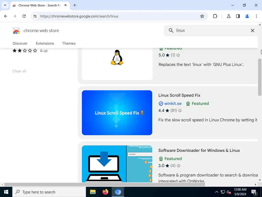This screenshot has width=262, height=197.
Task: Go back to the previous page
Action: tap(6, 16)
